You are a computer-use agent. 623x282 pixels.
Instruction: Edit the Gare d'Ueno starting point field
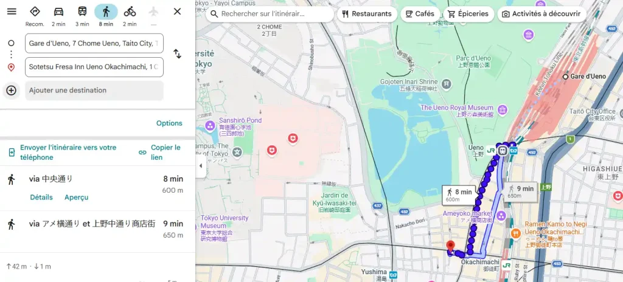94,43
